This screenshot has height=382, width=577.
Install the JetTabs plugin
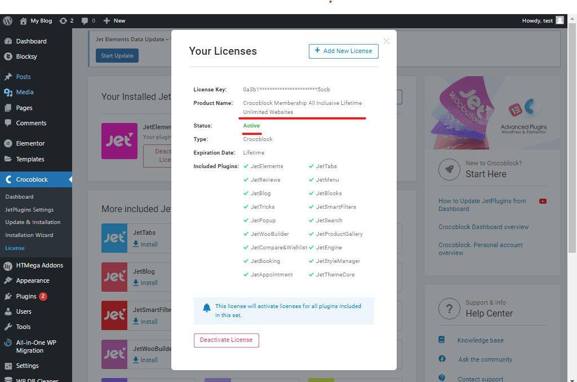145,244
